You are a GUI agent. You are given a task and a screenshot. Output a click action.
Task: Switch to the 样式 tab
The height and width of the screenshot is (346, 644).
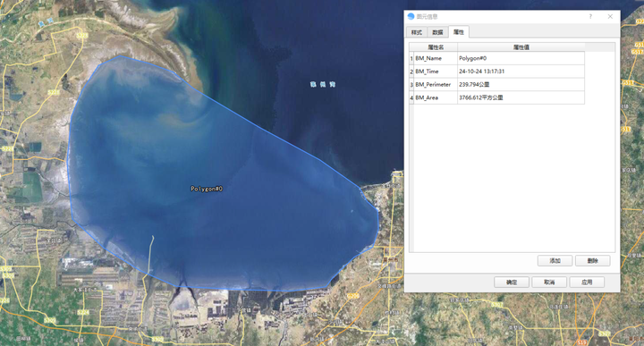tap(417, 32)
